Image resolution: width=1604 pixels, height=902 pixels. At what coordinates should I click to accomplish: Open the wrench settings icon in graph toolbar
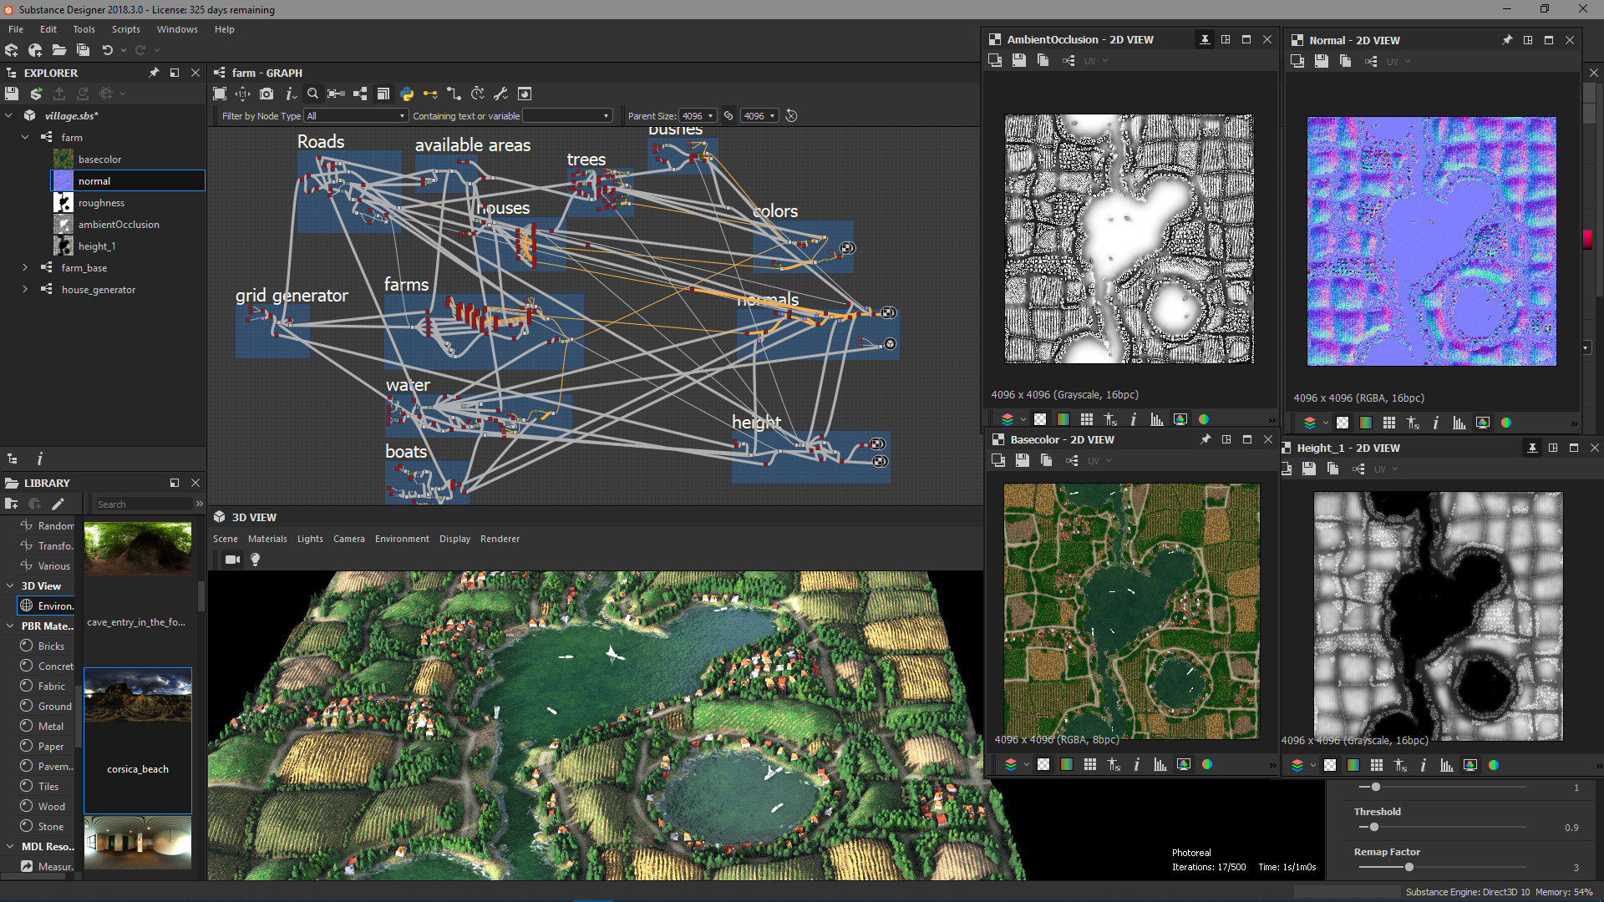501,94
